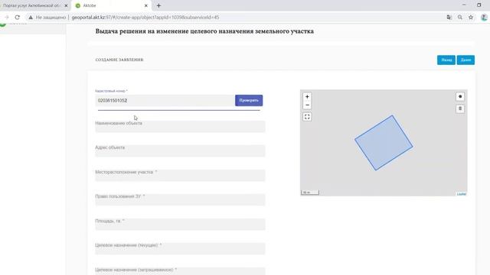Open a new browser tab
Screen dimensions: 490x275
click(158, 5)
